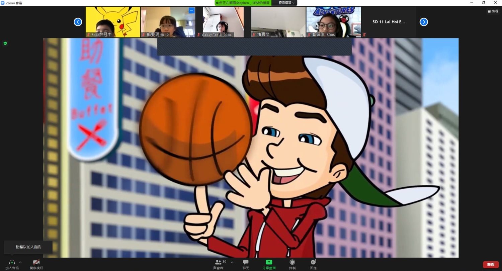This screenshot has height=271, width=502.
Task: Click the red Leave meeting button
Action: coord(491,265)
